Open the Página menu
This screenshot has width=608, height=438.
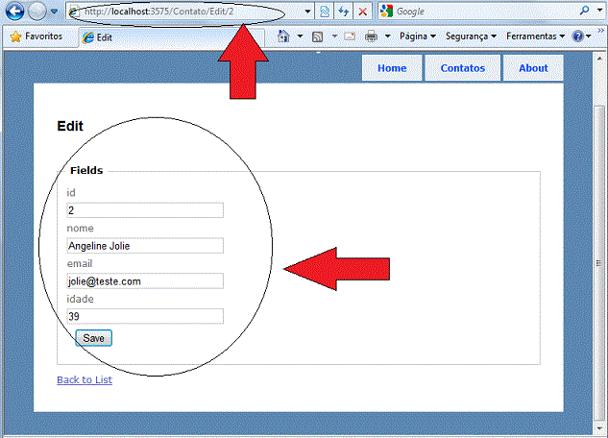pos(418,36)
